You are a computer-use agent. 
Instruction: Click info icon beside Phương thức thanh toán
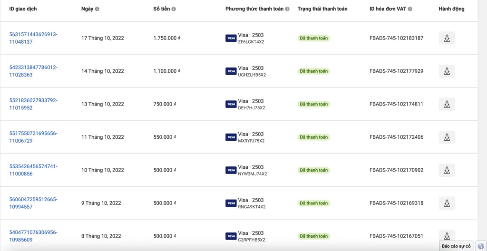click(x=287, y=9)
